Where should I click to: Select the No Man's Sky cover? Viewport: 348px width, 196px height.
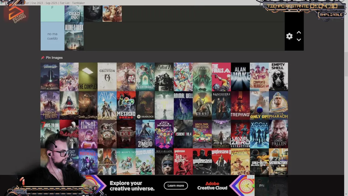pyautogui.click(x=126, y=162)
